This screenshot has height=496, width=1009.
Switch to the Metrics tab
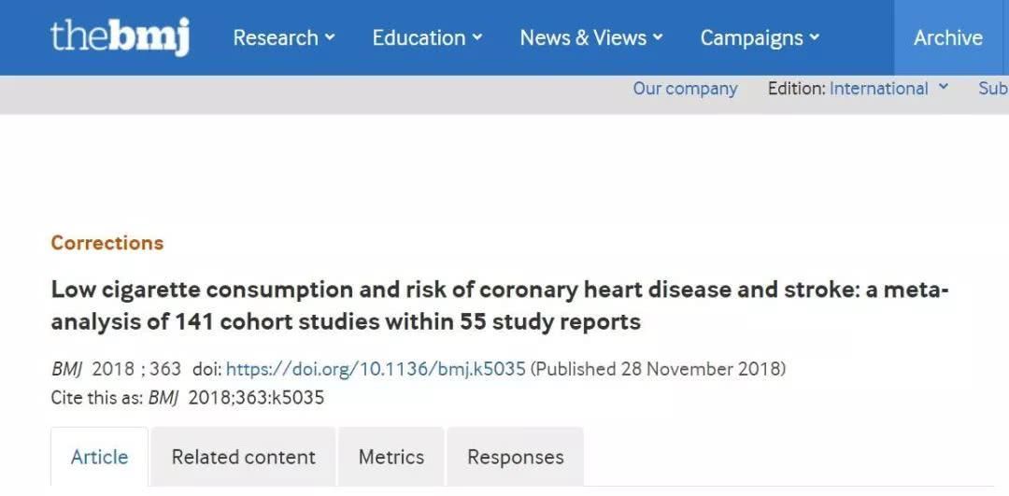391,457
